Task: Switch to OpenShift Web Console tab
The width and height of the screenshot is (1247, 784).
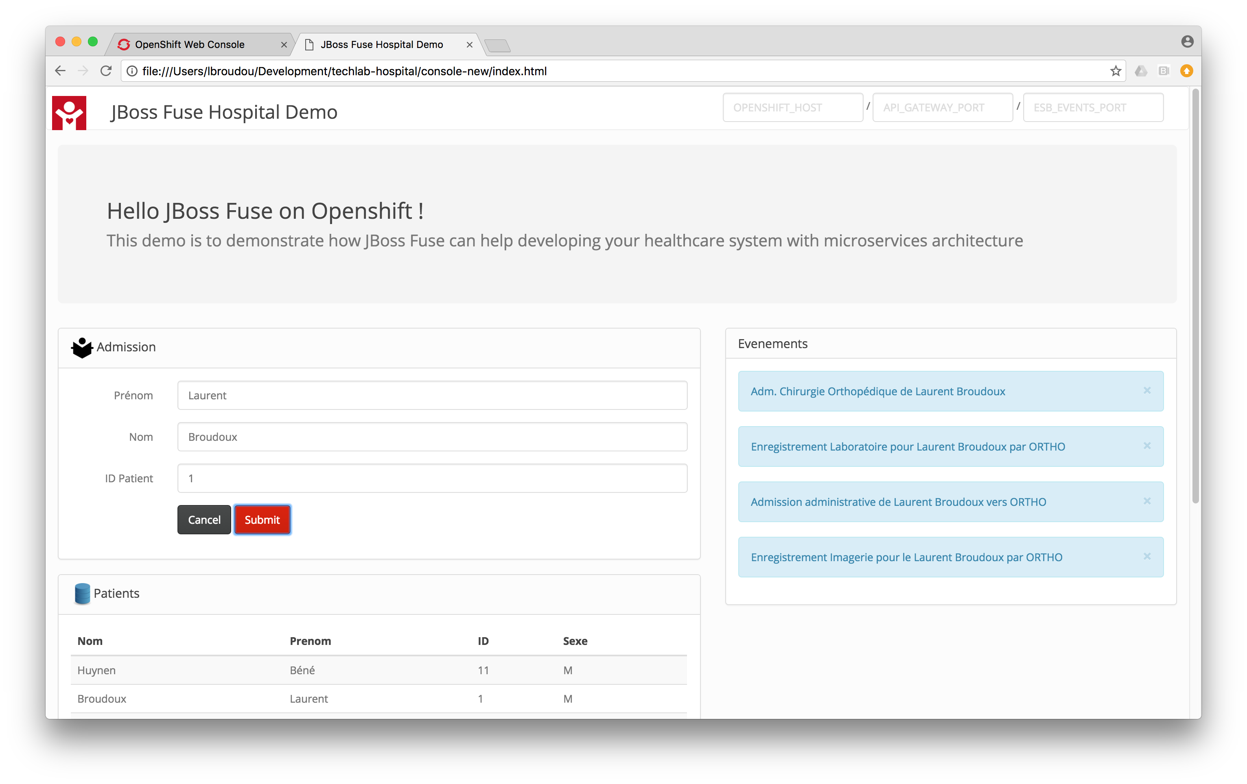Action: point(190,44)
